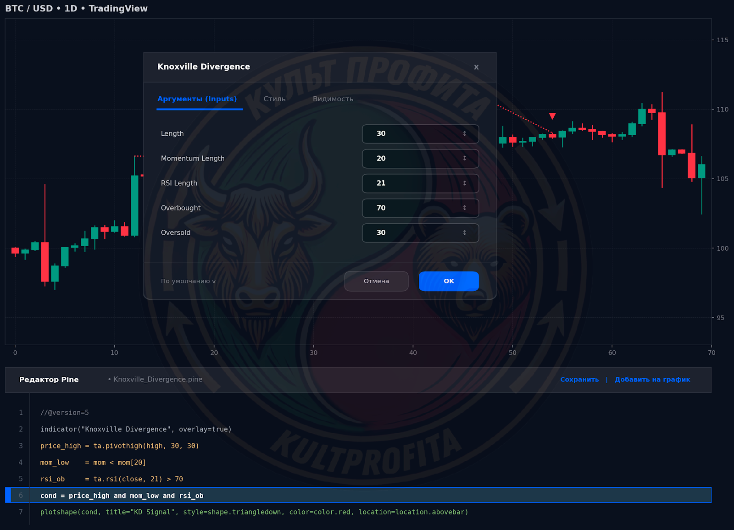The image size is (734, 530).
Task: Click the Momentum Length stepper arrows
Action: 464,158
